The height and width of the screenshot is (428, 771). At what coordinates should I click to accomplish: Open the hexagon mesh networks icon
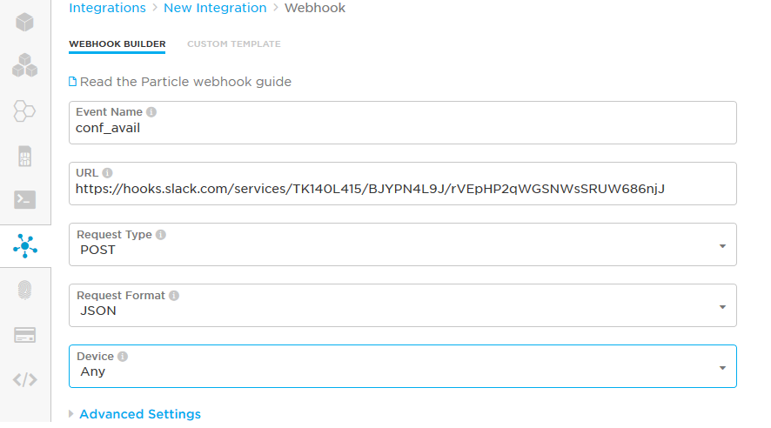coord(25,110)
